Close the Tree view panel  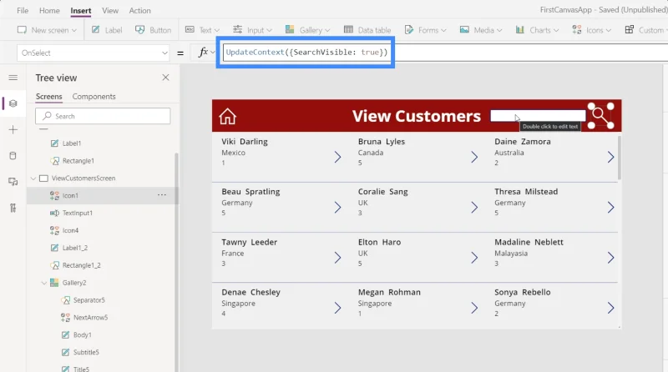[x=165, y=78]
